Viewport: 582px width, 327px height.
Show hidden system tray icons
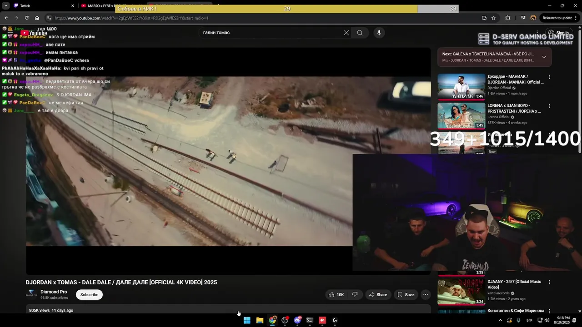pyautogui.click(x=500, y=320)
